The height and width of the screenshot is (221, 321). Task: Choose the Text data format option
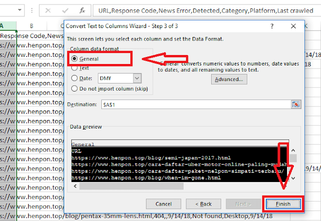[80, 68]
